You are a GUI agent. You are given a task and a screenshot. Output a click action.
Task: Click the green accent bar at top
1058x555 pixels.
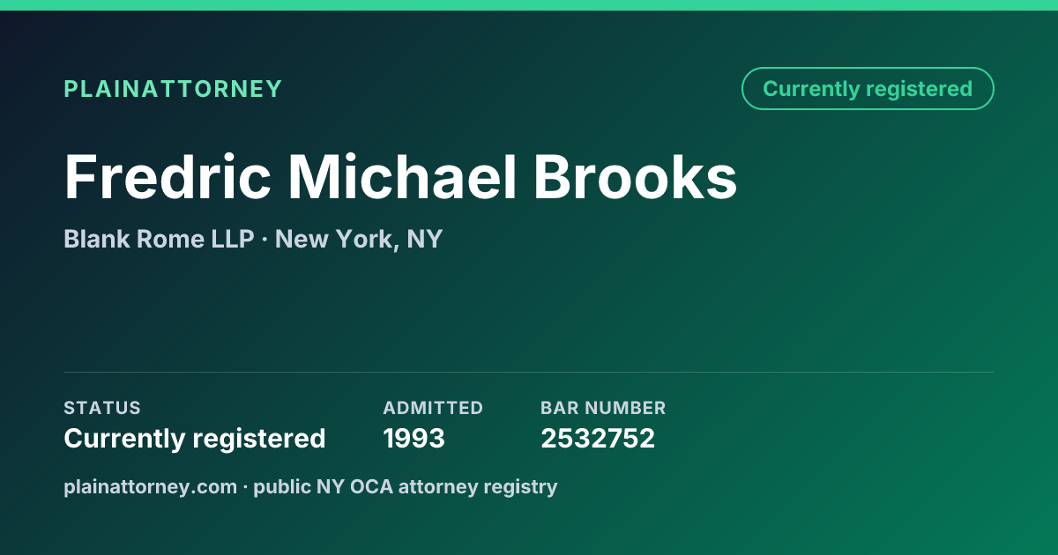[529, 5]
